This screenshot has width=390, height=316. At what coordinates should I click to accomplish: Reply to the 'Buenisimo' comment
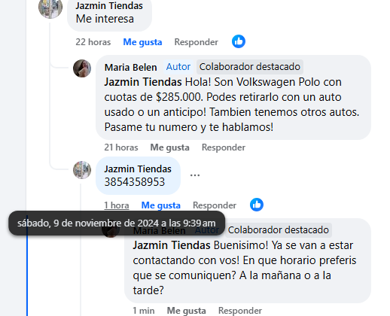click(x=240, y=311)
